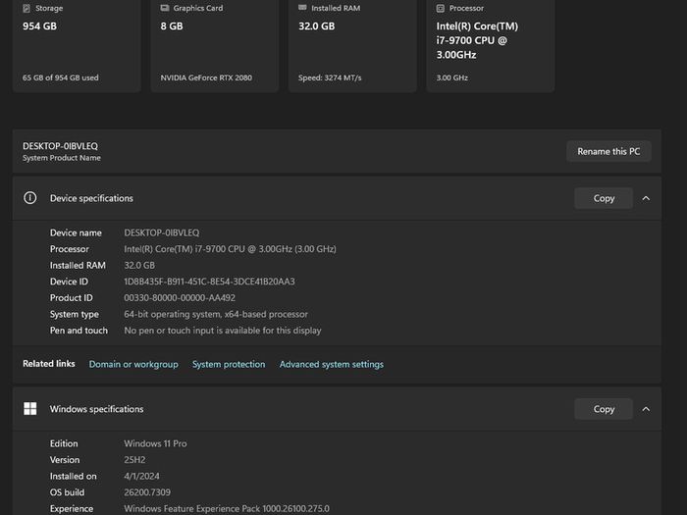This screenshot has width=687, height=515.
Task: Collapse the Windows specifications section
Action: (646, 409)
